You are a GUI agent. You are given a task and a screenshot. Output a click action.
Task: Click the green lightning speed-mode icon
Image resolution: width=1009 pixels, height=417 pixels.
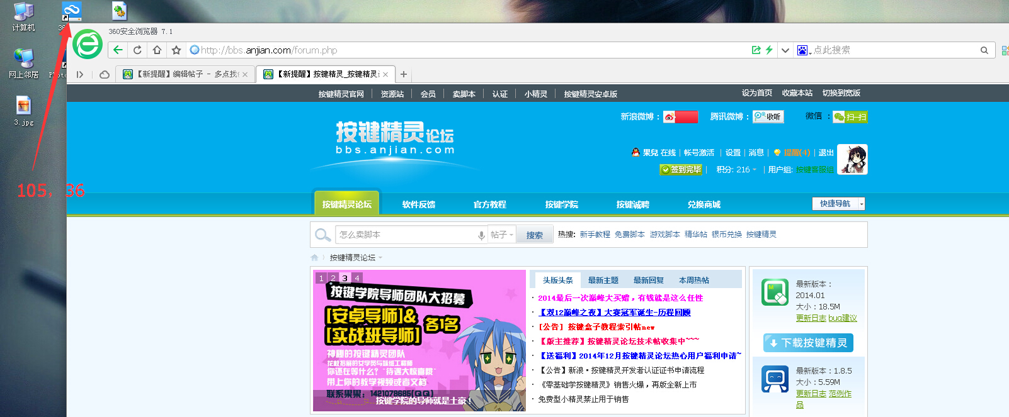click(769, 50)
